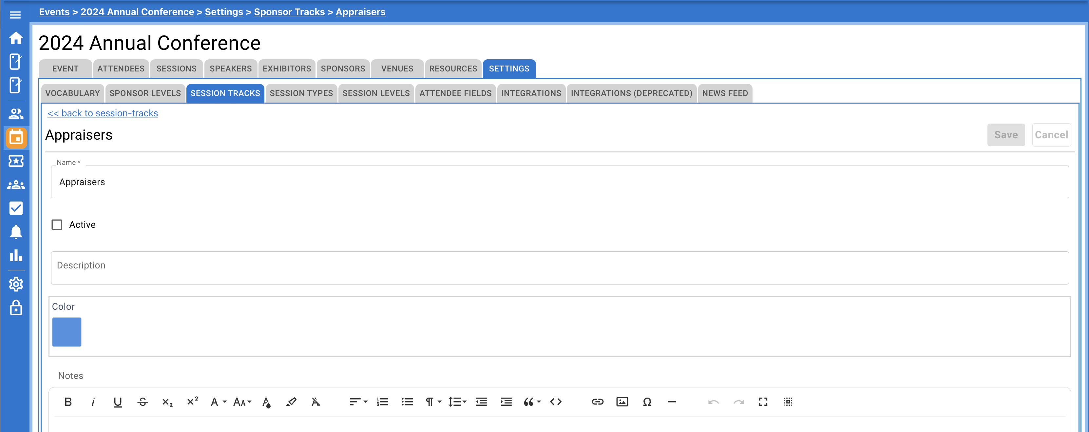1089x432 pixels.
Task: Insert an image into the Notes field
Action: 622,402
